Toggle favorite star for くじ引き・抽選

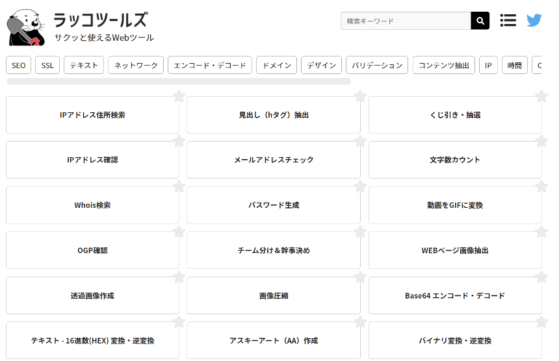coord(541,97)
